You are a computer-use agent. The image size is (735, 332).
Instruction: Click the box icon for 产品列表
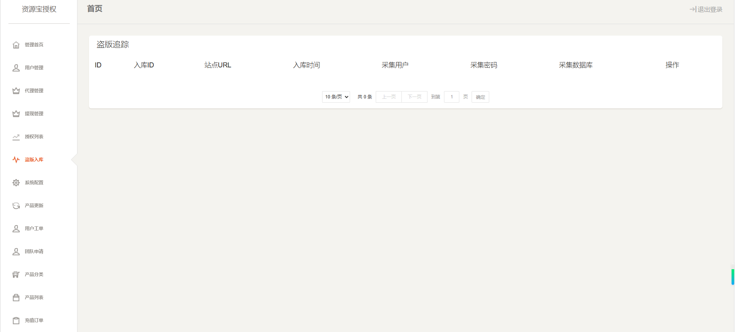tap(16, 298)
